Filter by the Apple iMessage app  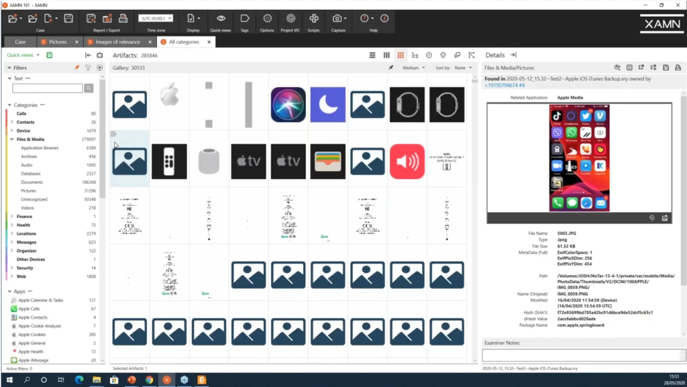[x=34, y=360]
